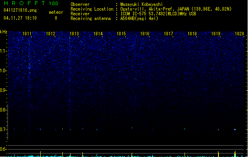Click the 0.6 kHz frequency tick label
Screen dimensions: 248x157
click(x=4, y=149)
